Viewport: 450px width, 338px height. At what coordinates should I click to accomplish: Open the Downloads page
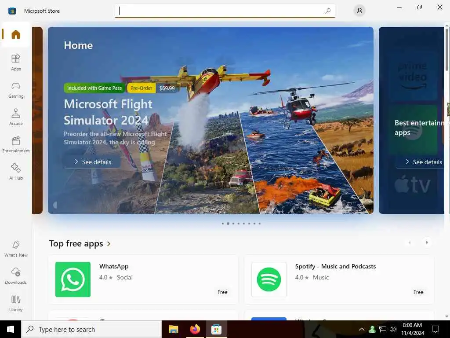coord(16,276)
